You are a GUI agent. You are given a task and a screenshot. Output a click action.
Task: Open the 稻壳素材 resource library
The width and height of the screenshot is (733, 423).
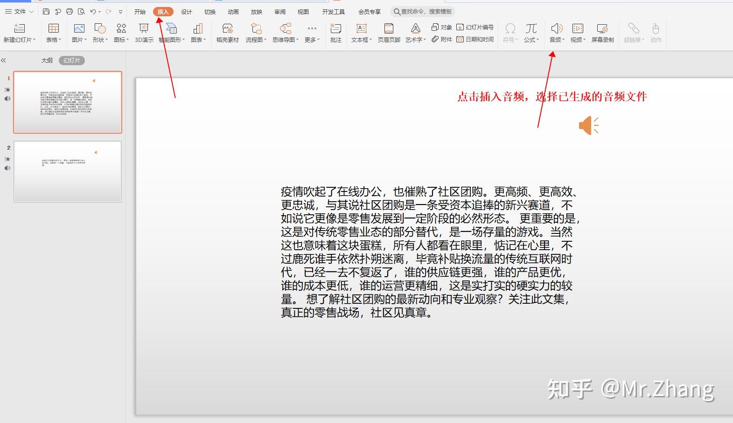point(227,28)
